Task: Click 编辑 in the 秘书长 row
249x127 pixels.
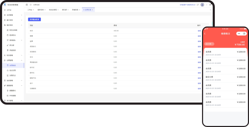Action: click(199, 67)
